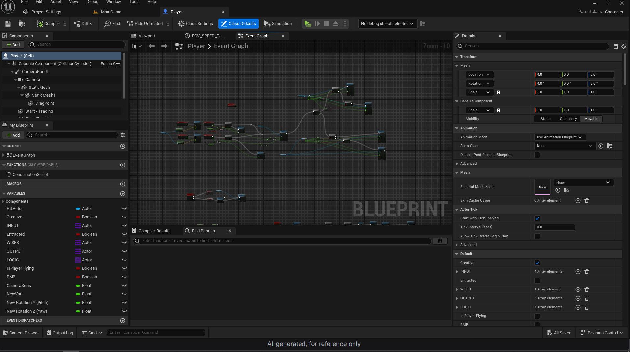Click the Class Defaults button

[x=238, y=24]
